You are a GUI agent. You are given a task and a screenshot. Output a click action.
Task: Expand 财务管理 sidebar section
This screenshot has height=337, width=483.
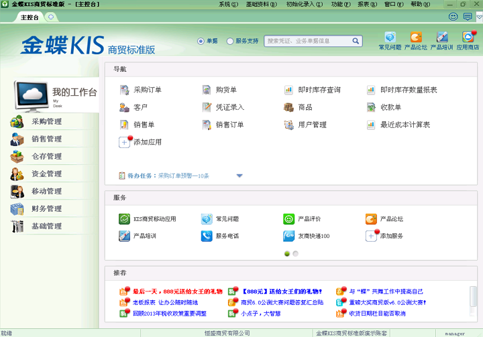46,209
